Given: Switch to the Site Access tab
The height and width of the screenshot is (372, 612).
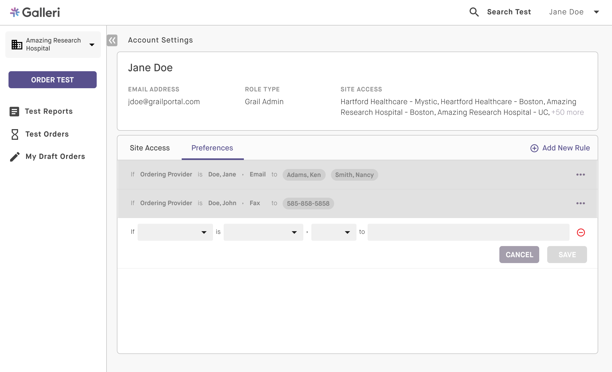Looking at the screenshot, I should (150, 148).
